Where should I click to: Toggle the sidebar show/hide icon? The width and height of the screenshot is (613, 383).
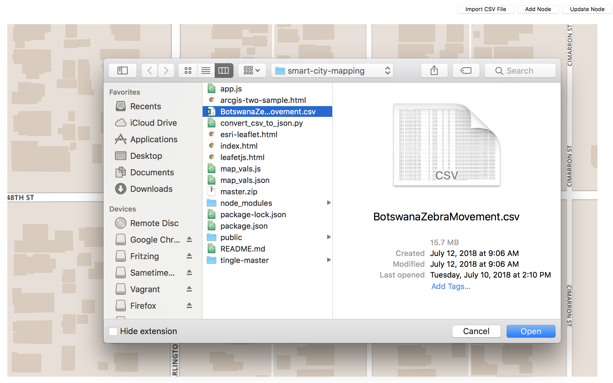coord(123,71)
